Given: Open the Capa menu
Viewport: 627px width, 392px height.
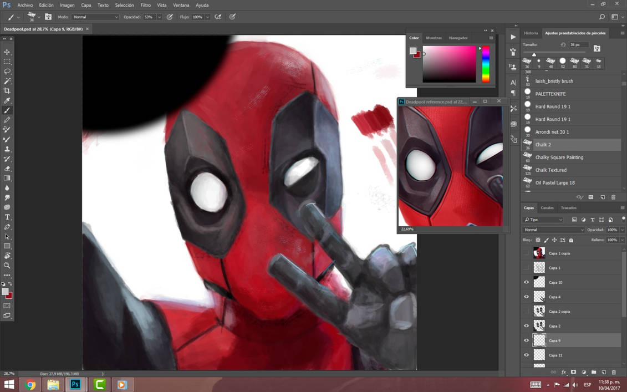Looking at the screenshot, I should 86,5.
